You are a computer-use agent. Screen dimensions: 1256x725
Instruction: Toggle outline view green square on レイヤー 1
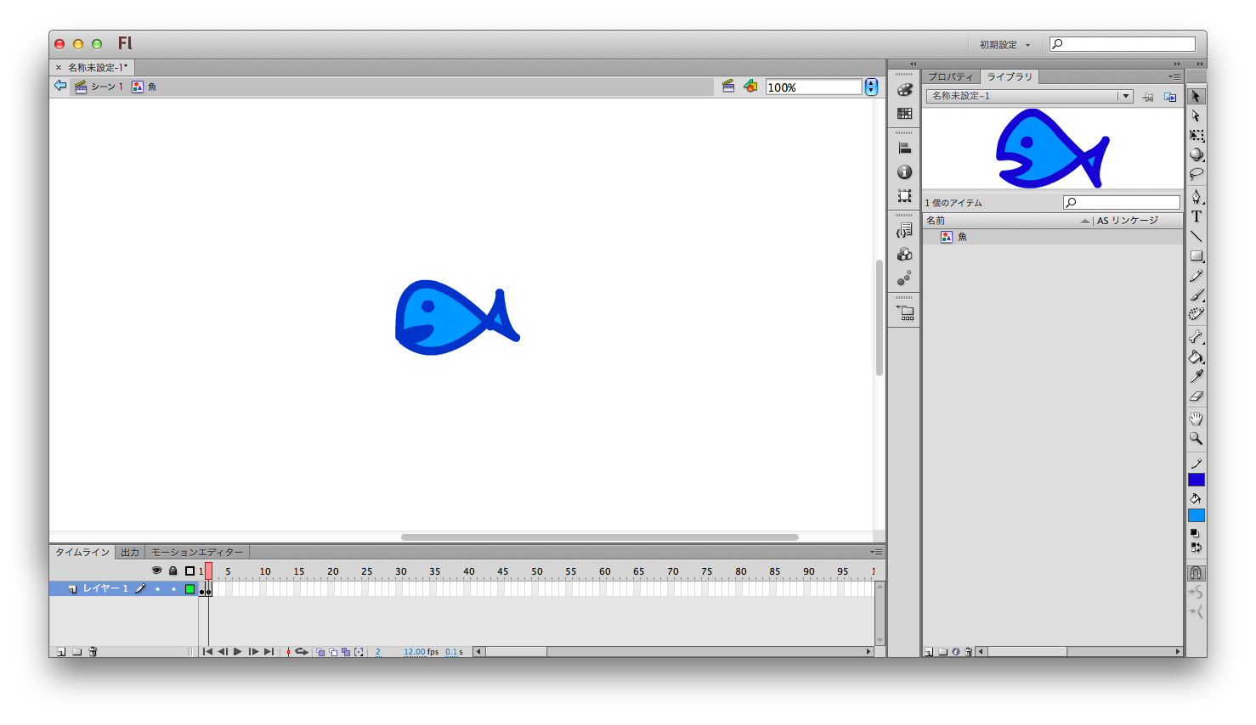coord(190,589)
